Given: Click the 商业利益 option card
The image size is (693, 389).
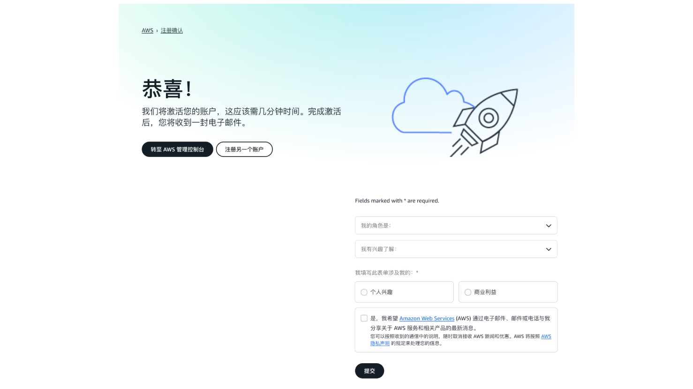Looking at the screenshot, I should tap(508, 292).
